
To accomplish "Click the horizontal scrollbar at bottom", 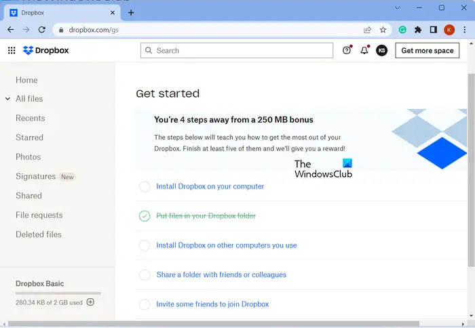I will pyautogui.click(x=214, y=324).
